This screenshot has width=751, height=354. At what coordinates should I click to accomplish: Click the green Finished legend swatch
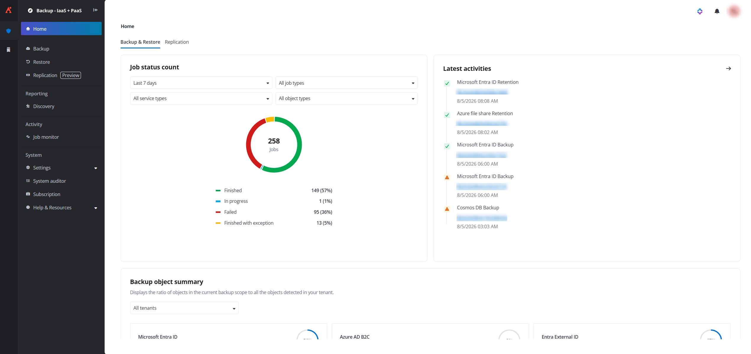tap(218, 190)
